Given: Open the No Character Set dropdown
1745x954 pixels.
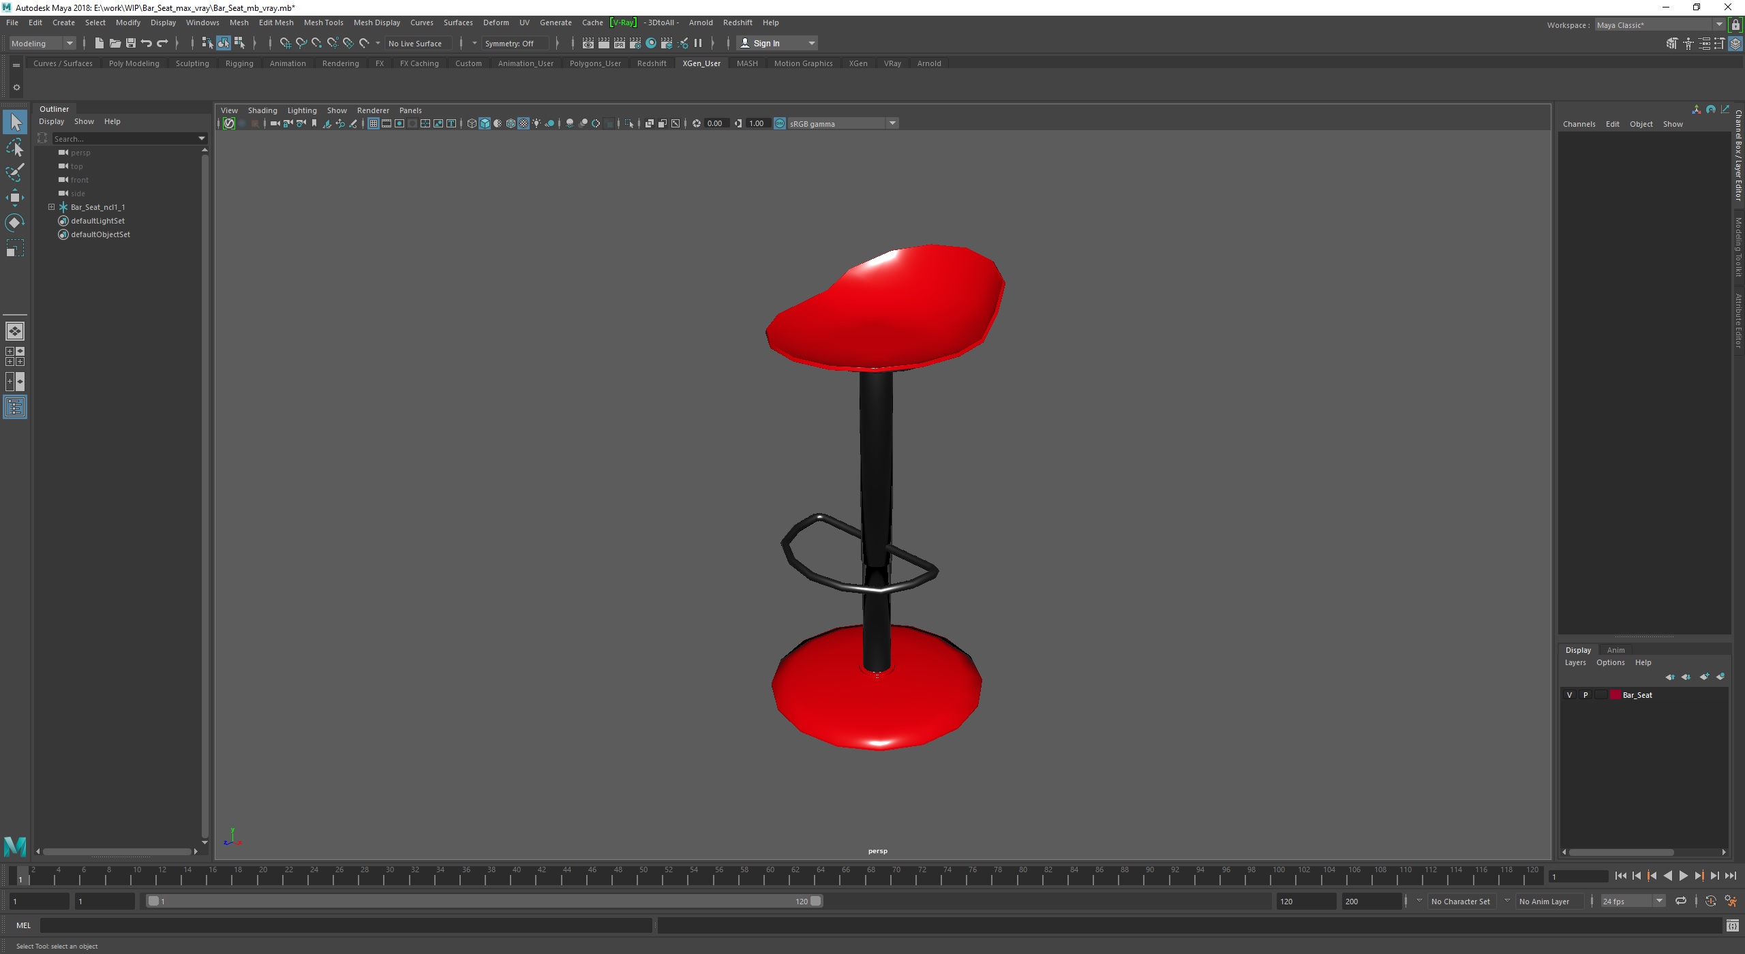Looking at the screenshot, I should [x=1461, y=901].
